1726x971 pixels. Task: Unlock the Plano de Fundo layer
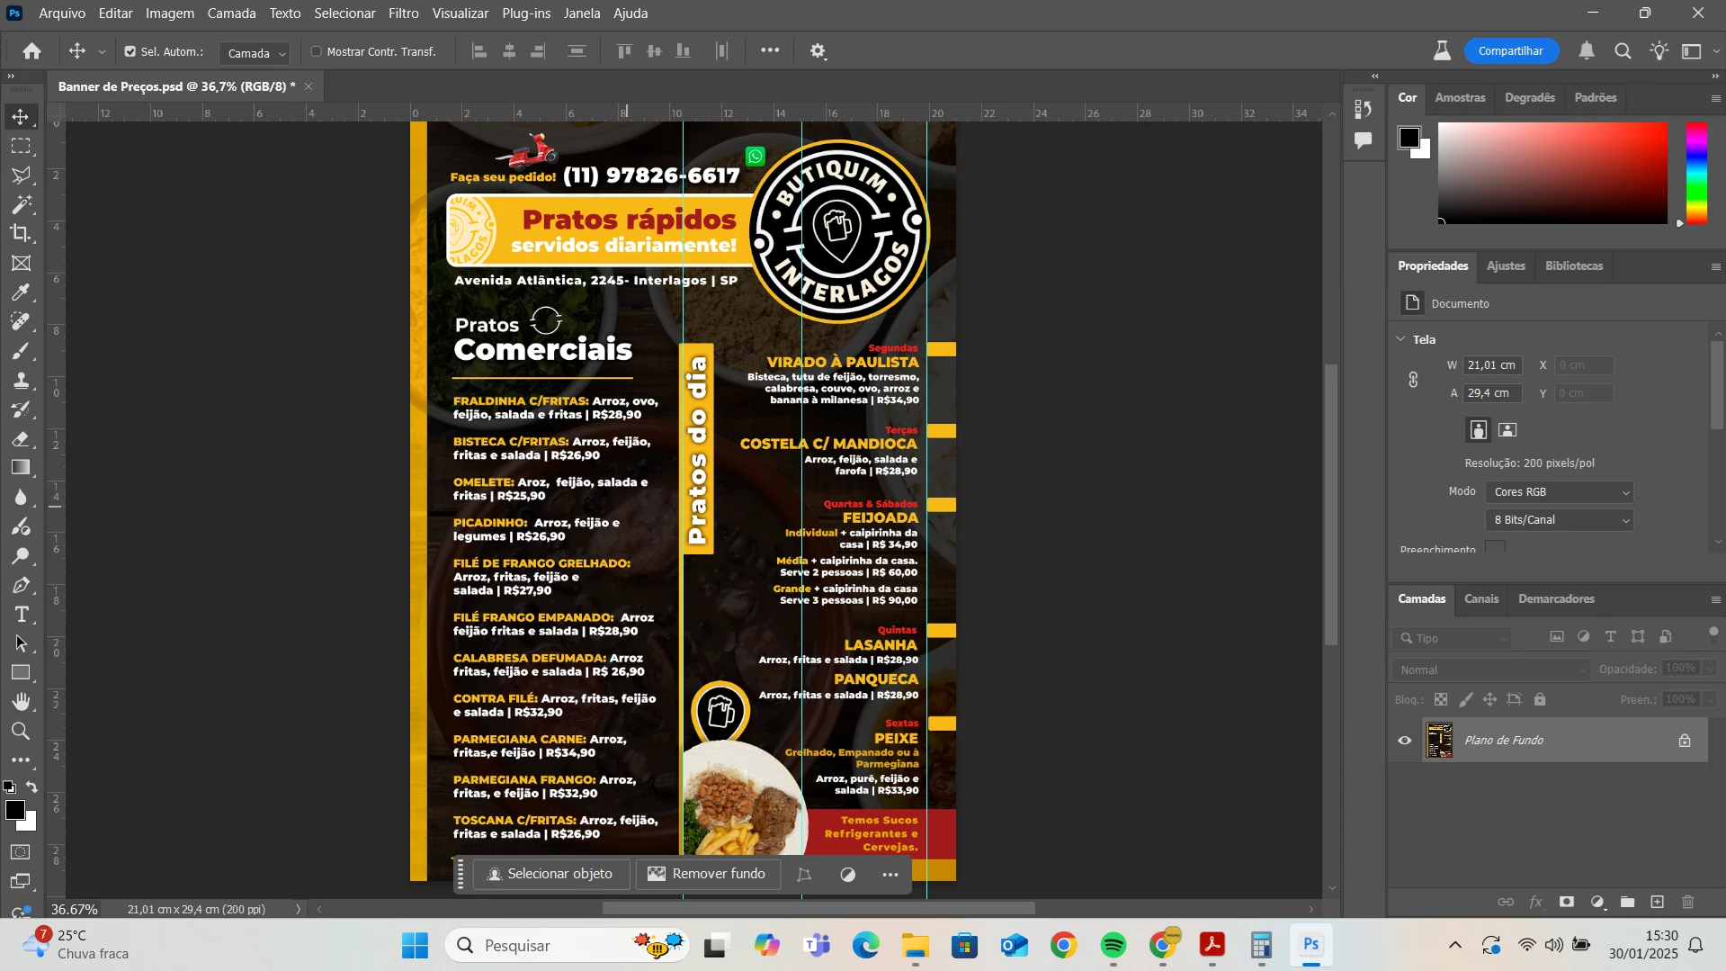[1685, 741]
